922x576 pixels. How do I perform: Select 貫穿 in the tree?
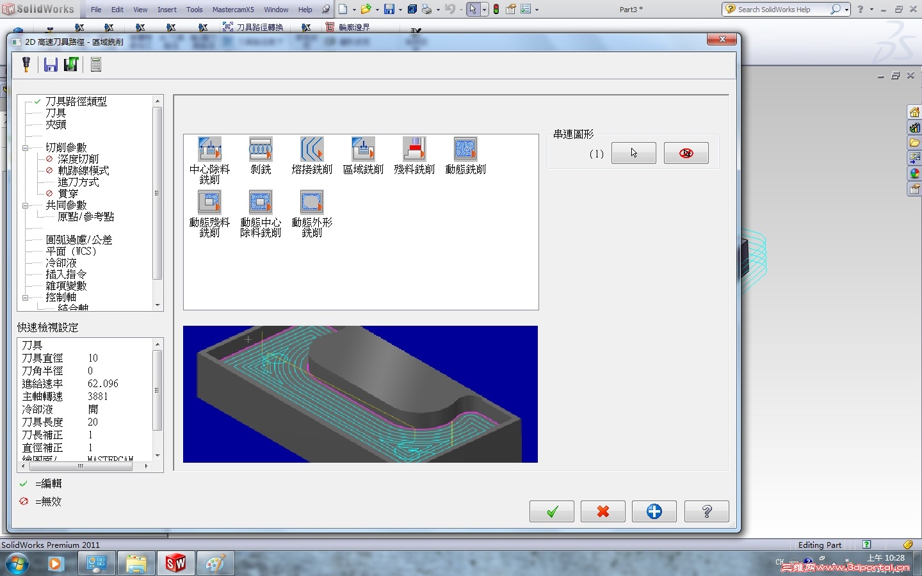point(68,193)
